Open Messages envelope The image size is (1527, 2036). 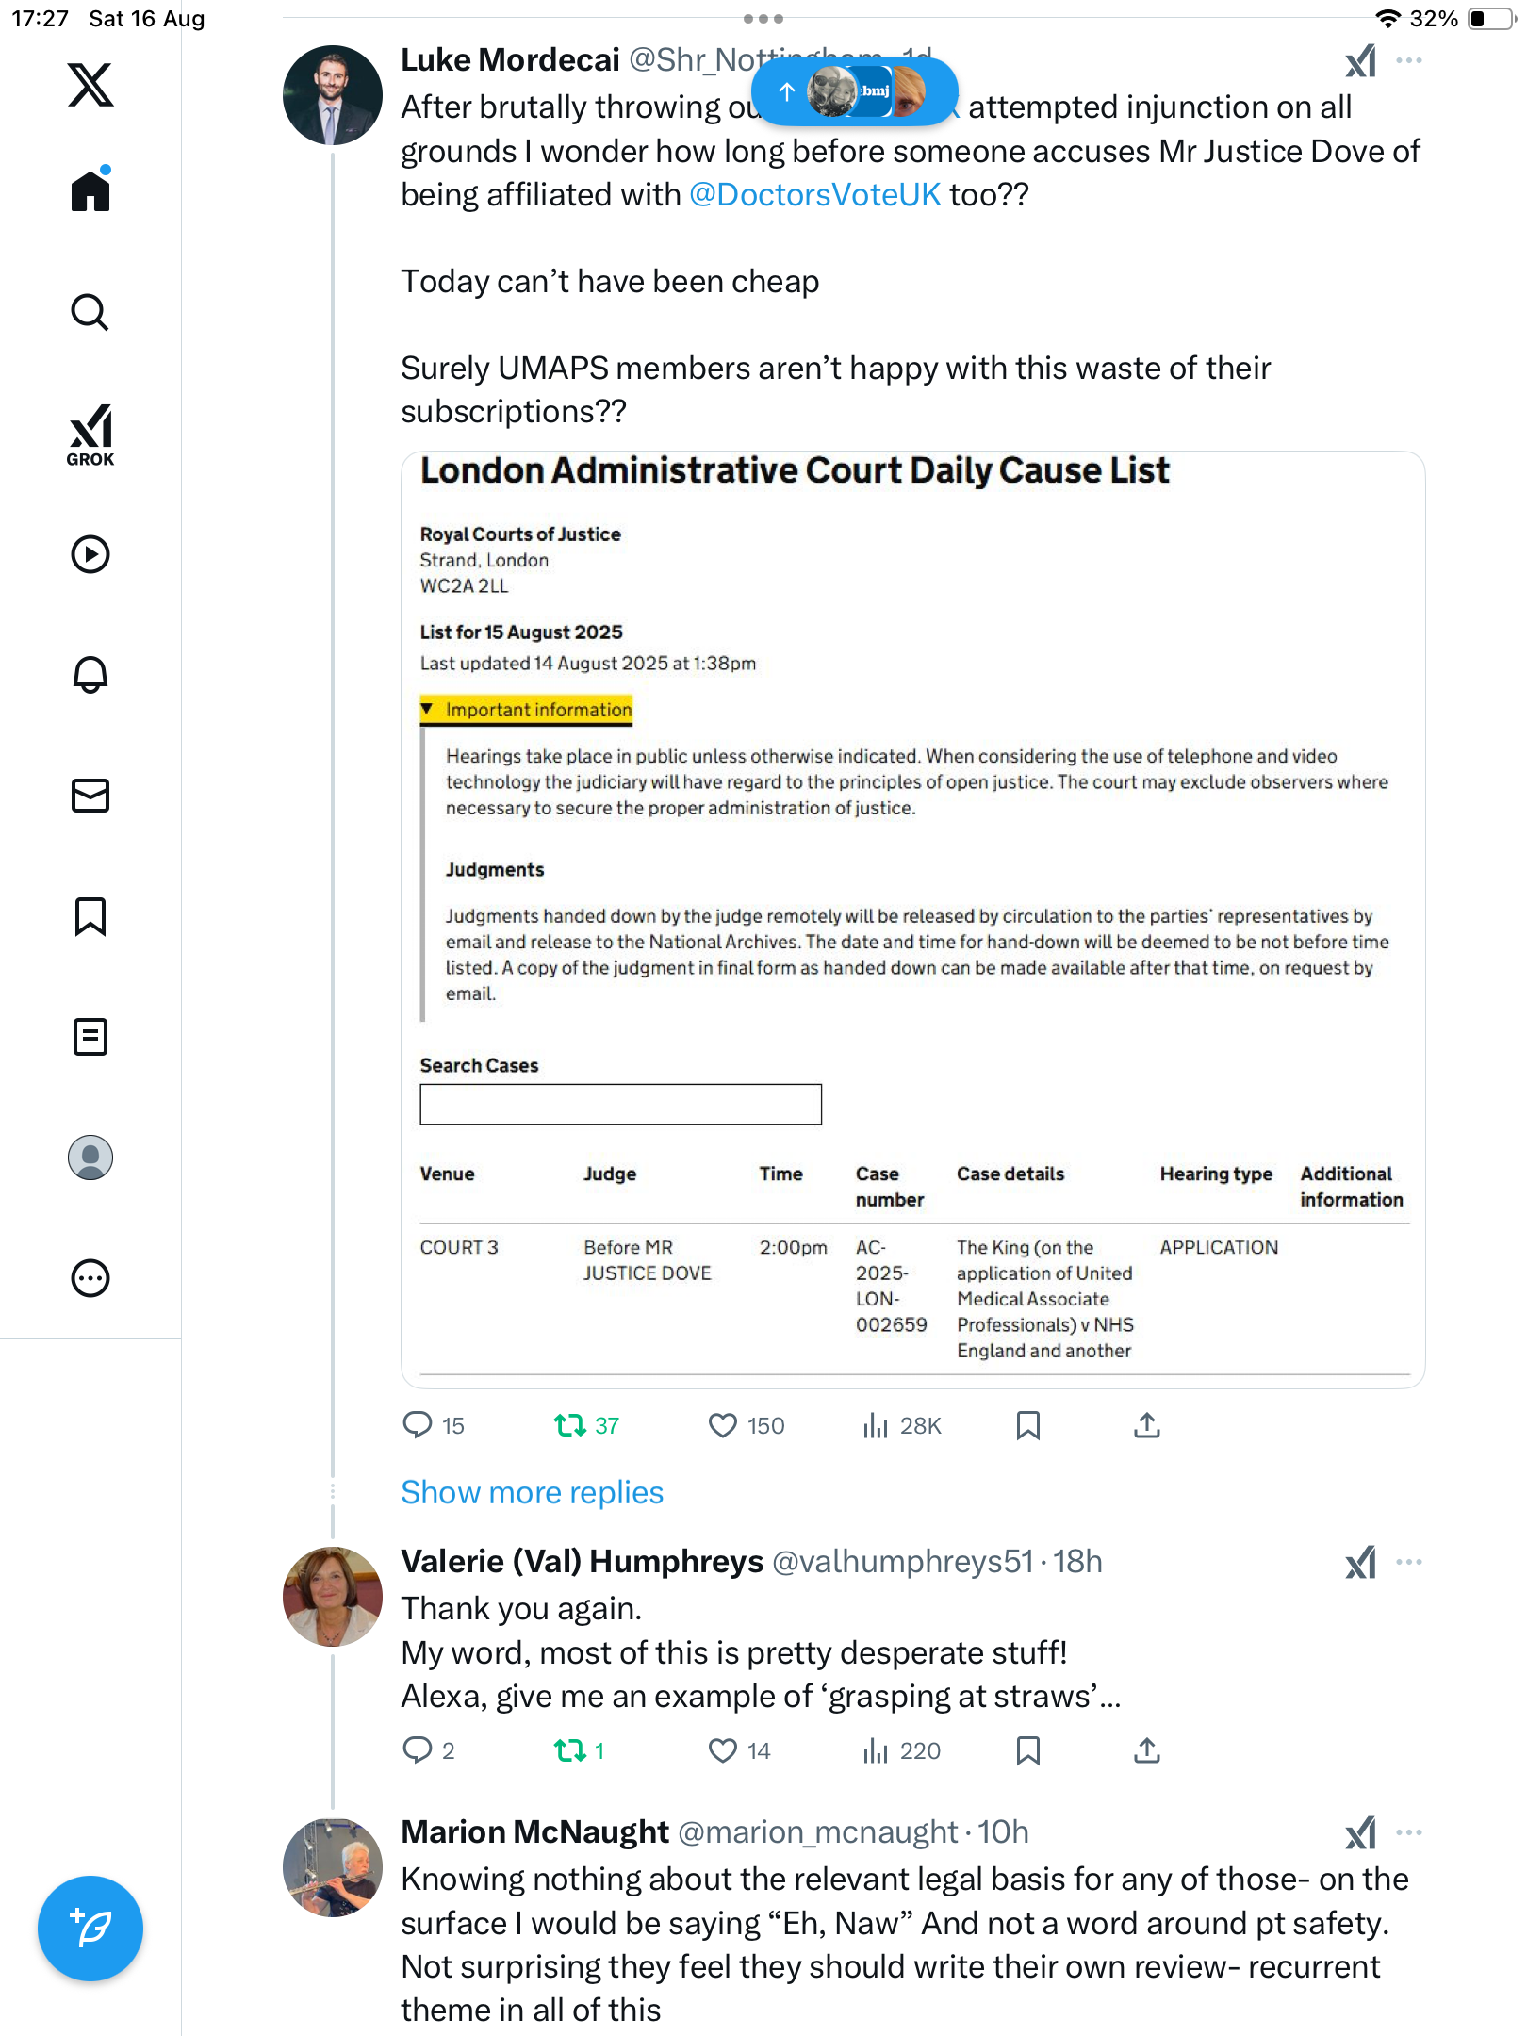(90, 796)
